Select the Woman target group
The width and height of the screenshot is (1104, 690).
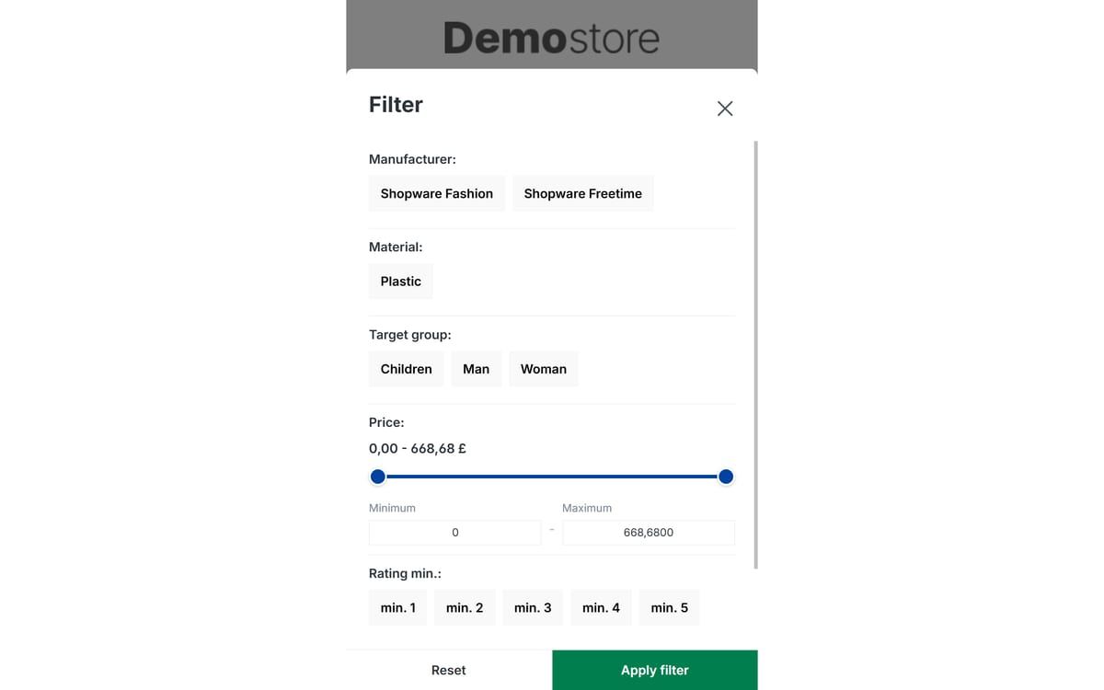point(544,369)
